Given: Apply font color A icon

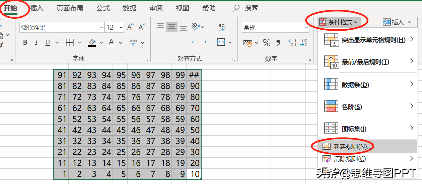Looking at the screenshot, I should [x=111, y=43].
